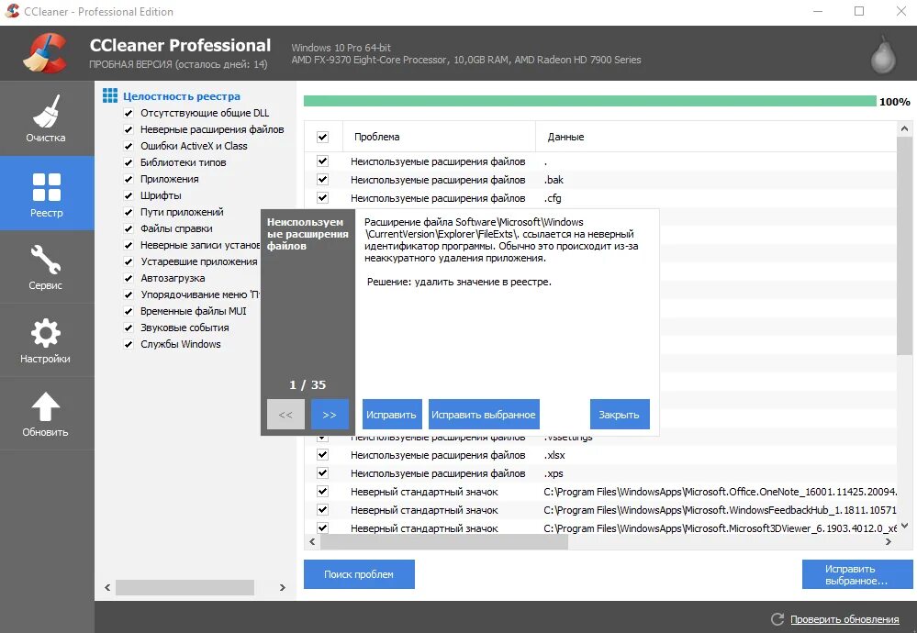Open the Очистка cleaner section
Viewport: 917px width, 633px height.
point(46,118)
